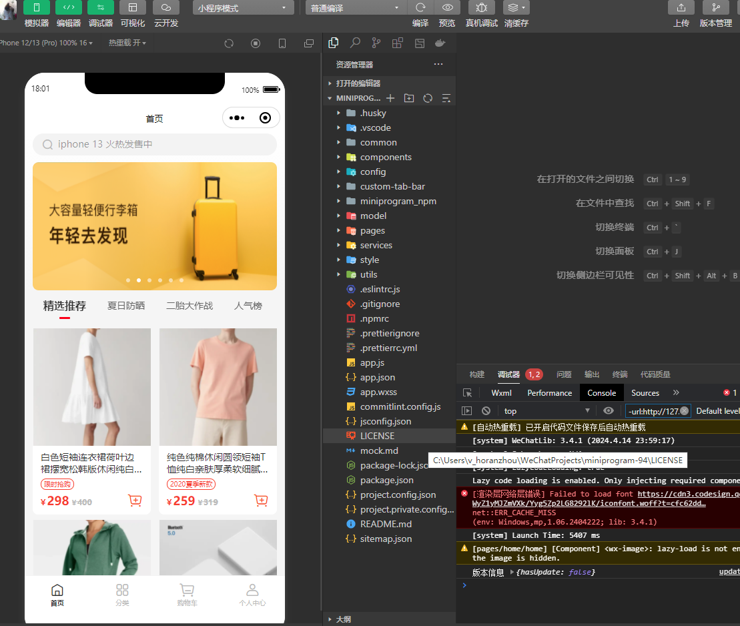The width and height of the screenshot is (740, 626).
Task: Clear the console output
Action: pos(486,411)
